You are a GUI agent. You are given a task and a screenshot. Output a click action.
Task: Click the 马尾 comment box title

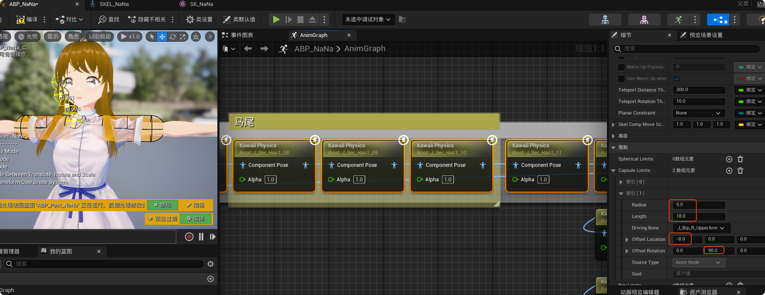[364, 122]
